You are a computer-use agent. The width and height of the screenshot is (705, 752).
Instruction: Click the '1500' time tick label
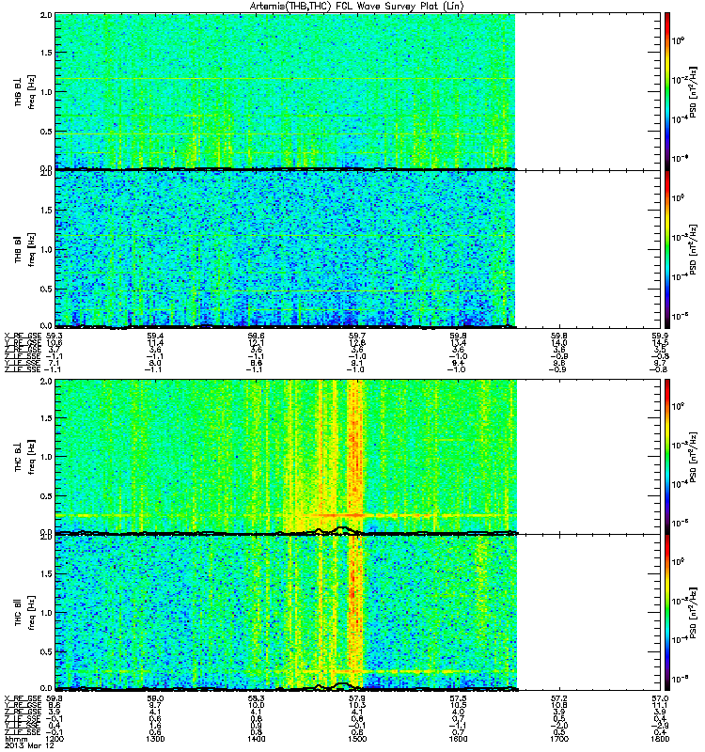pyautogui.click(x=357, y=739)
